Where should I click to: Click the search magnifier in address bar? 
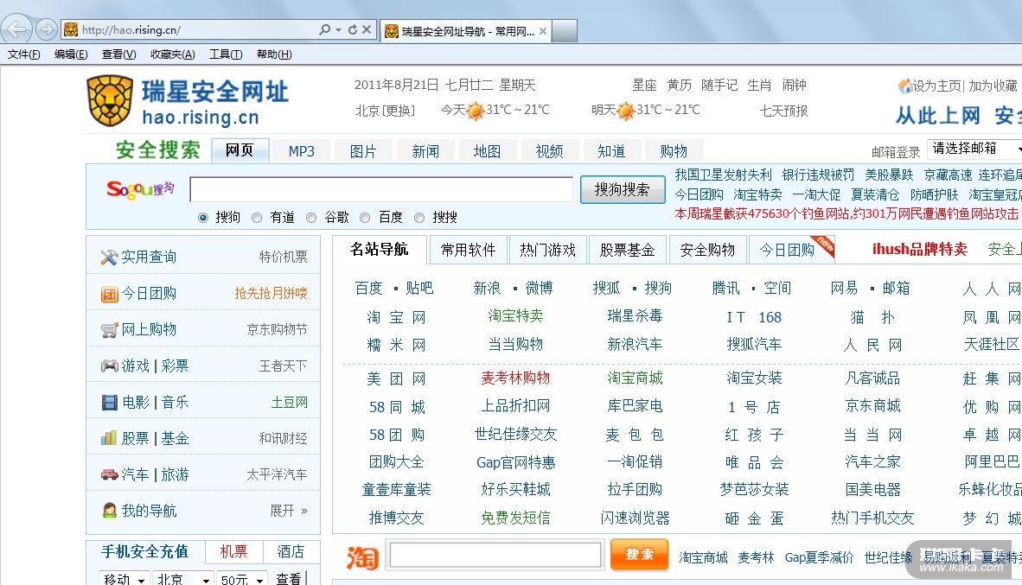tap(324, 29)
